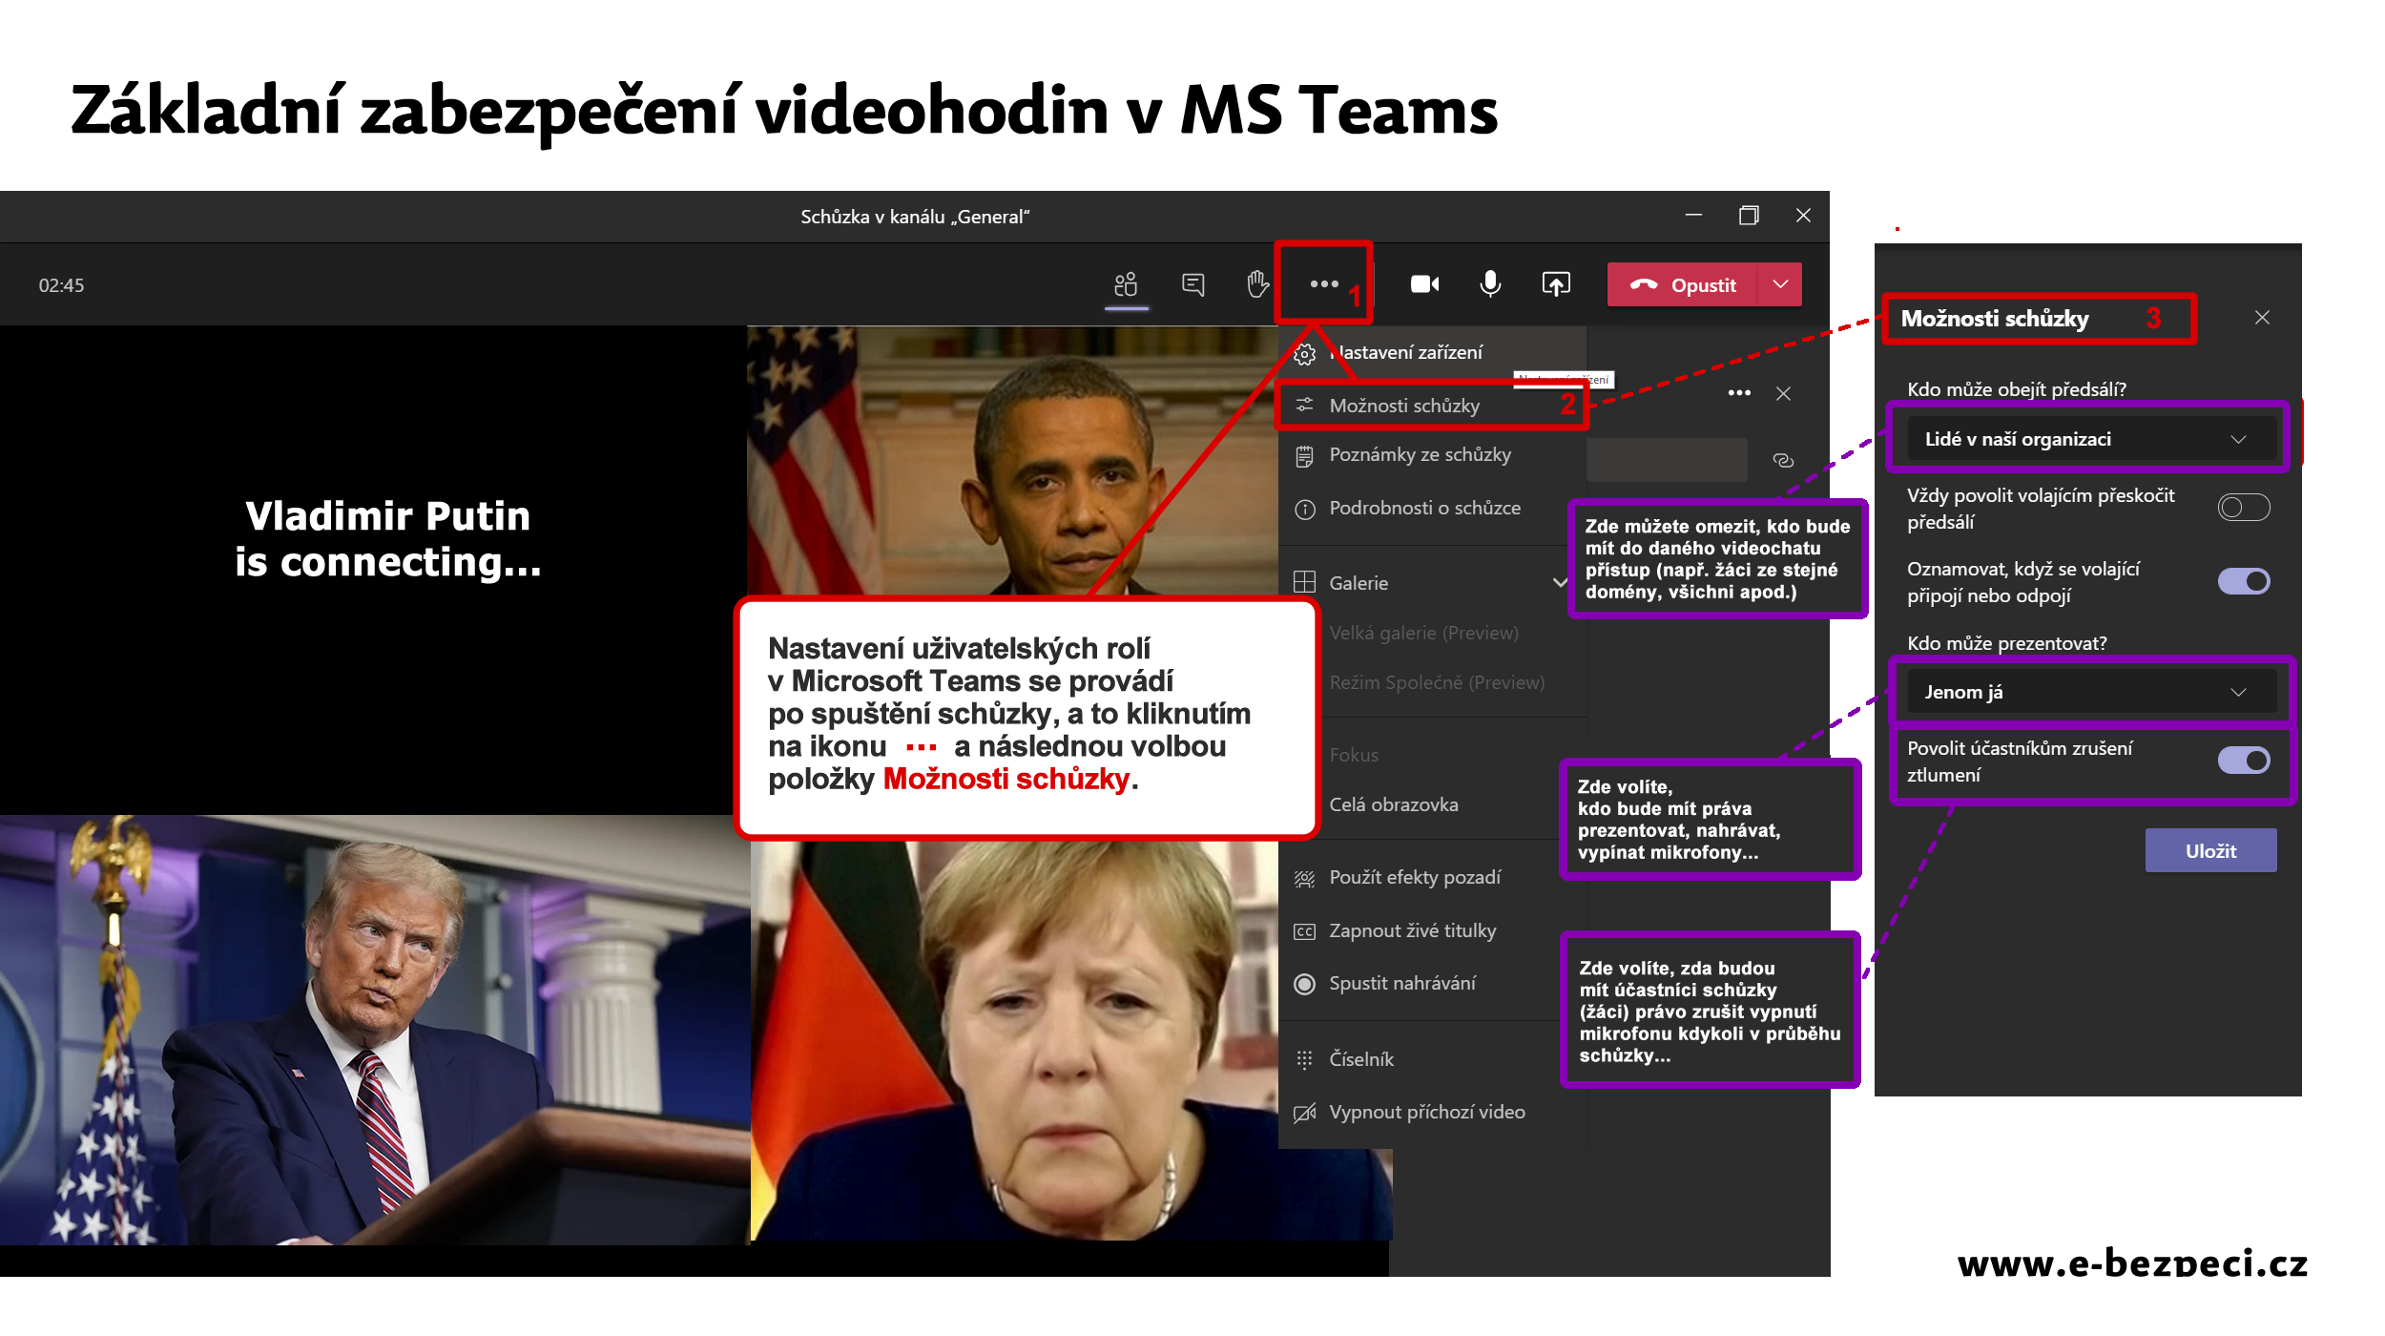Click the notes icon beside Poznámky

[x=1304, y=457]
